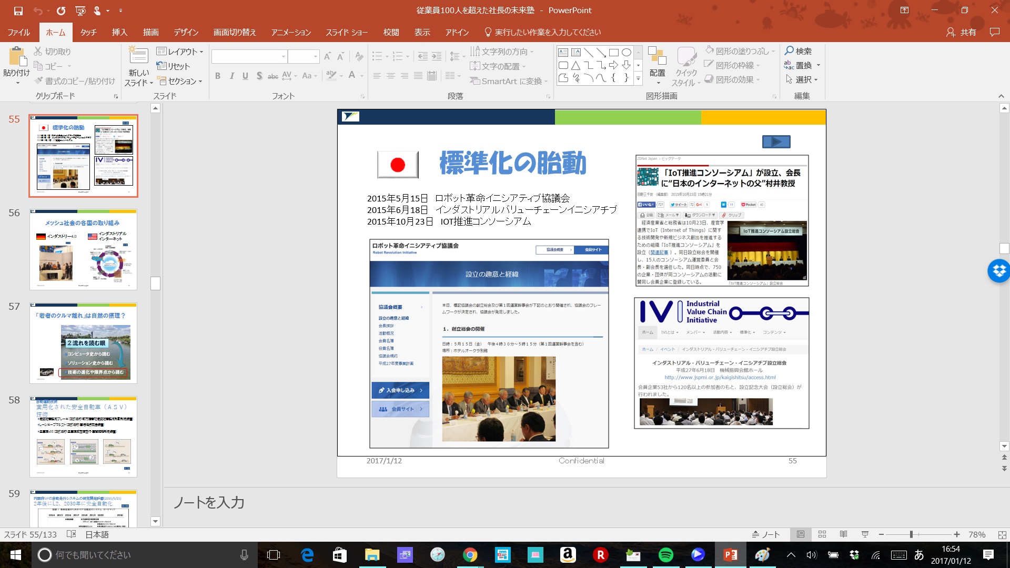This screenshot has height=568, width=1010.
Task: Start Slide Show from status bar icon
Action: point(864,534)
